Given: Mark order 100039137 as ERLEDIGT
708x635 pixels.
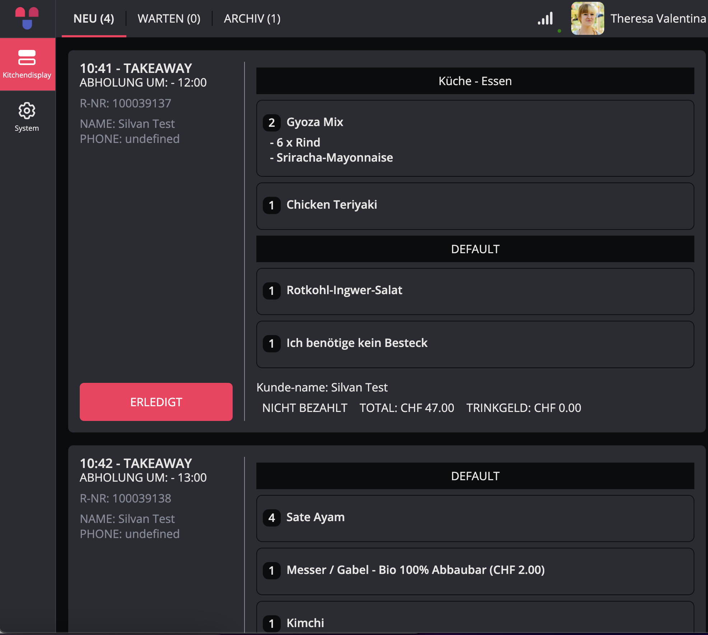Looking at the screenshot, I should [x=156, y=402].
